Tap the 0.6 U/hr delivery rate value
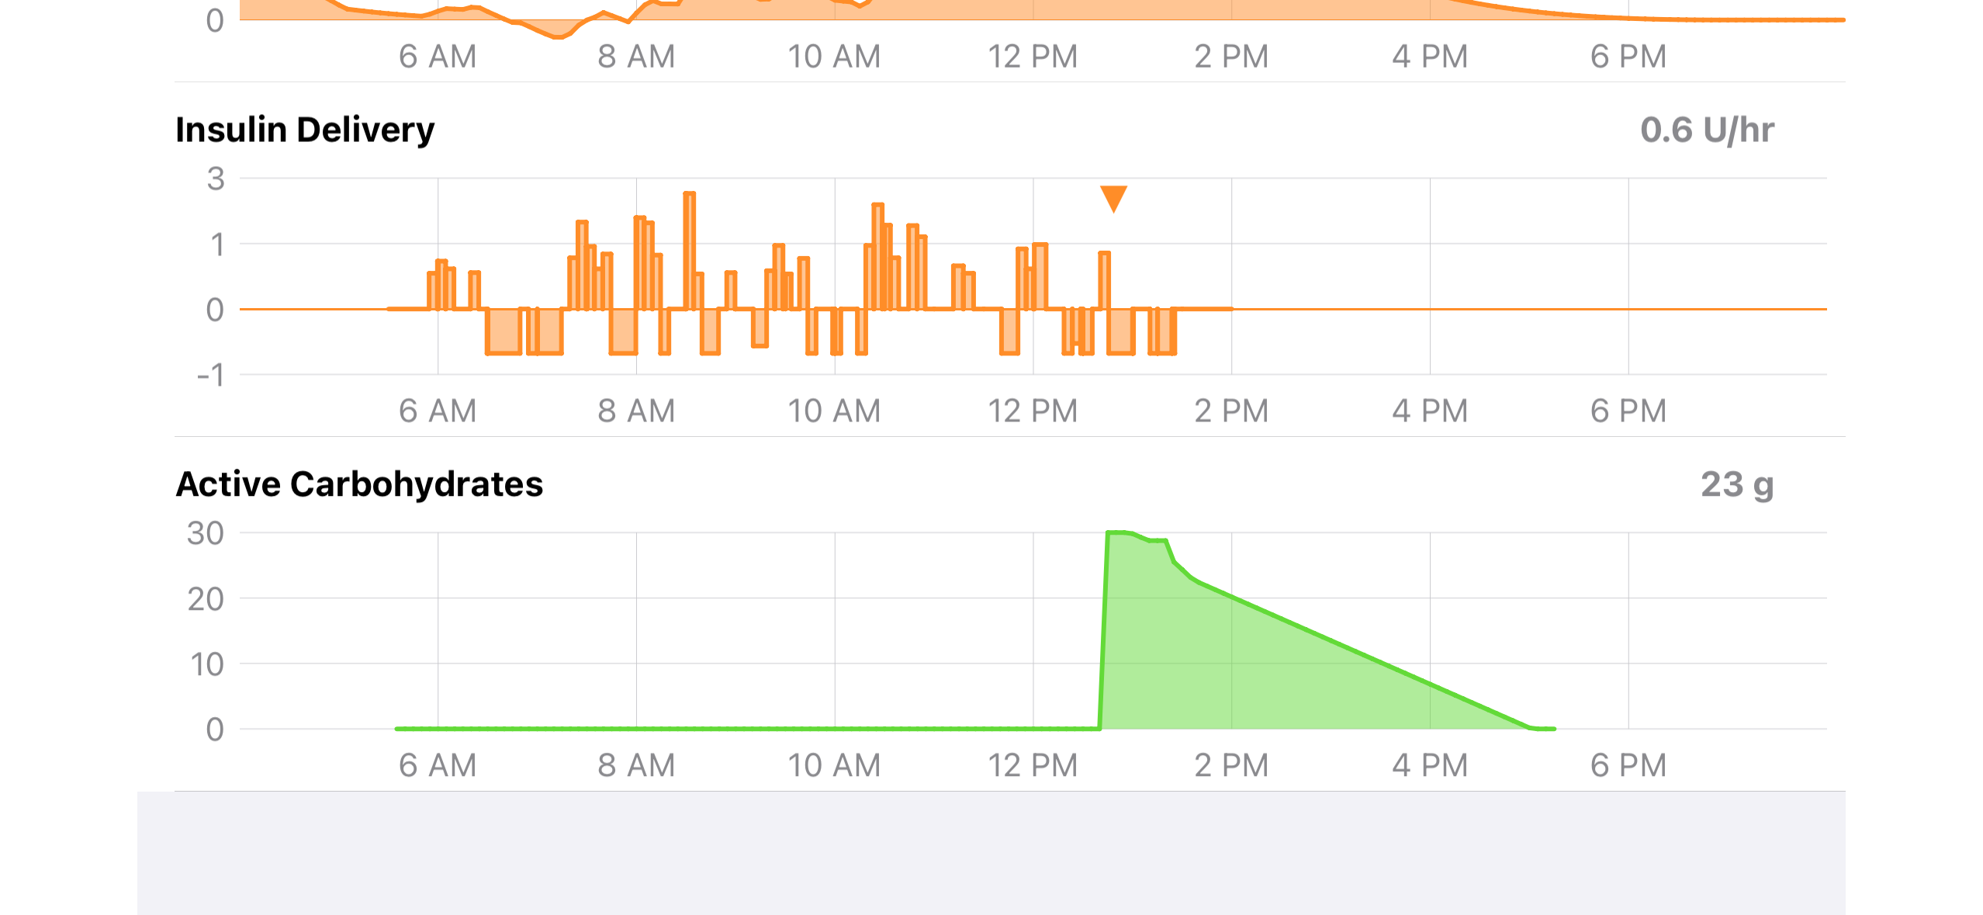 pyautogui.click(x=1707, y=130)
